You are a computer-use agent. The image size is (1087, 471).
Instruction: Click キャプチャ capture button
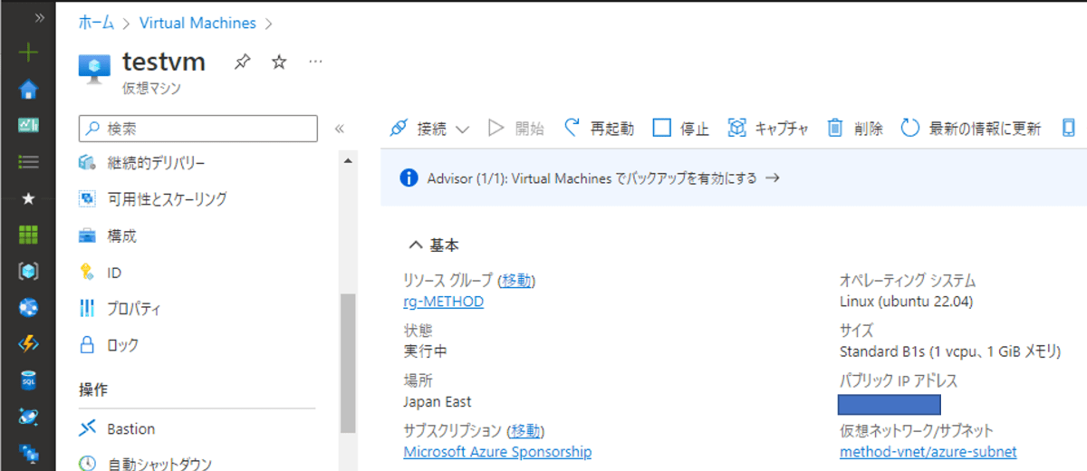tap(768, 129)
